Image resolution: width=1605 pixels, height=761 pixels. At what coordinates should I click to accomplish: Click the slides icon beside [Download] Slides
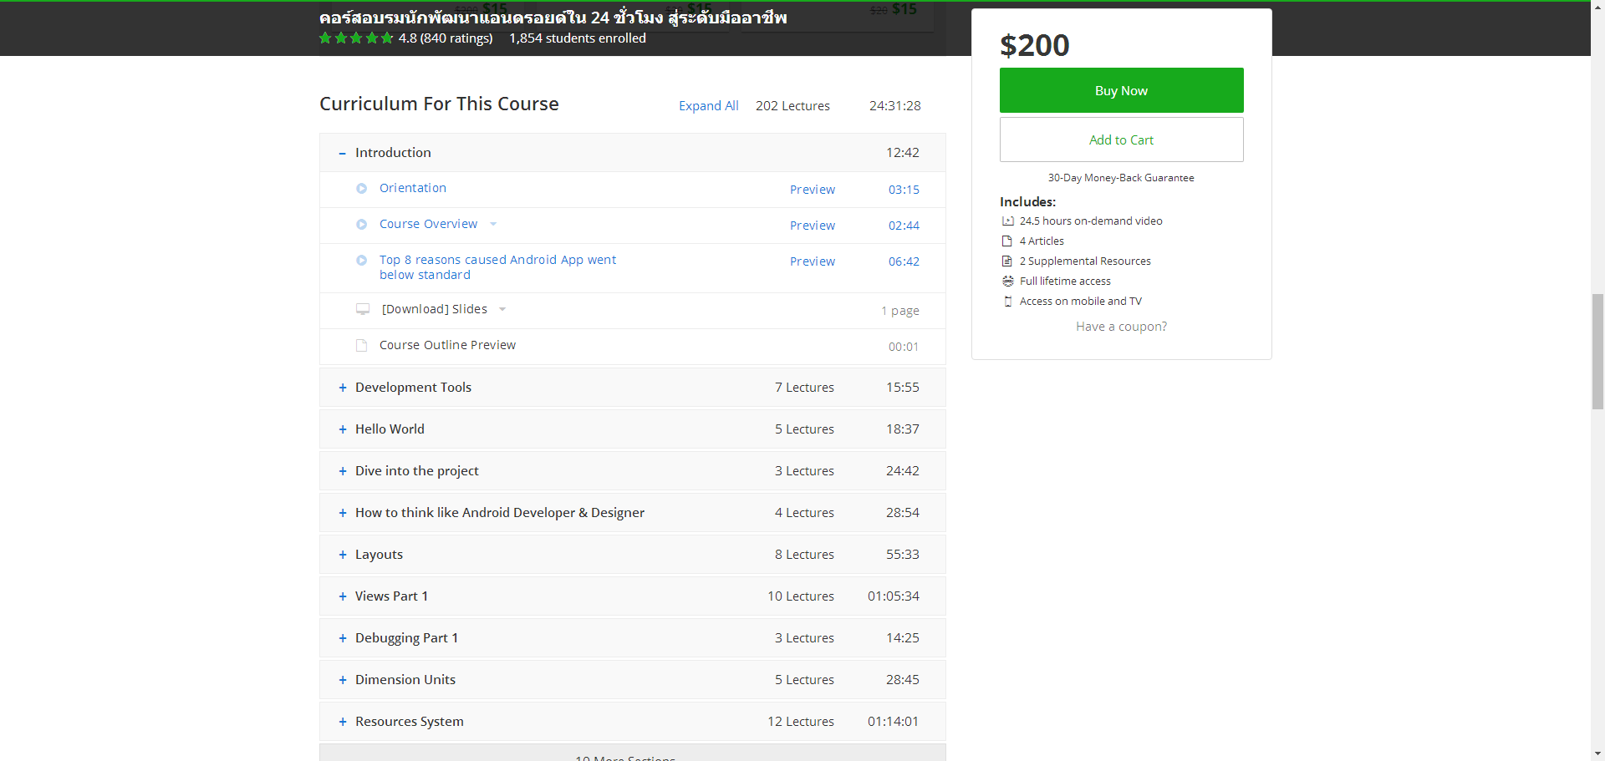(x=363, y=309)
